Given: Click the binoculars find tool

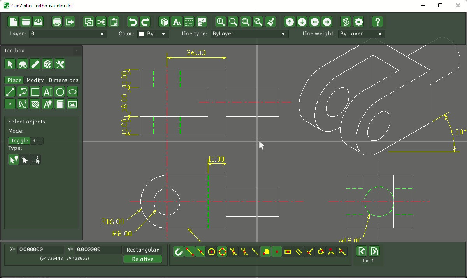Looking at the screenshot, I should point(23,64).
